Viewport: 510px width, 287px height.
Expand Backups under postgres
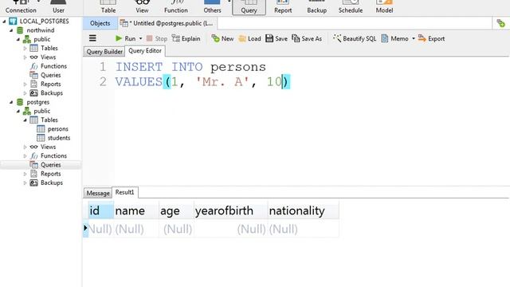point(25,183)
